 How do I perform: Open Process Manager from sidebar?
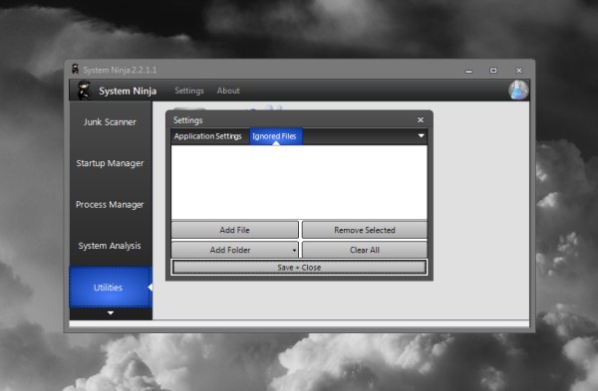pos(110,205)
